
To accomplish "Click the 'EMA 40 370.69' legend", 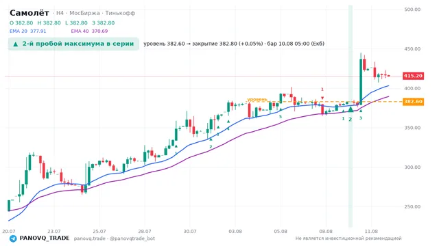I will pos(89,31).
